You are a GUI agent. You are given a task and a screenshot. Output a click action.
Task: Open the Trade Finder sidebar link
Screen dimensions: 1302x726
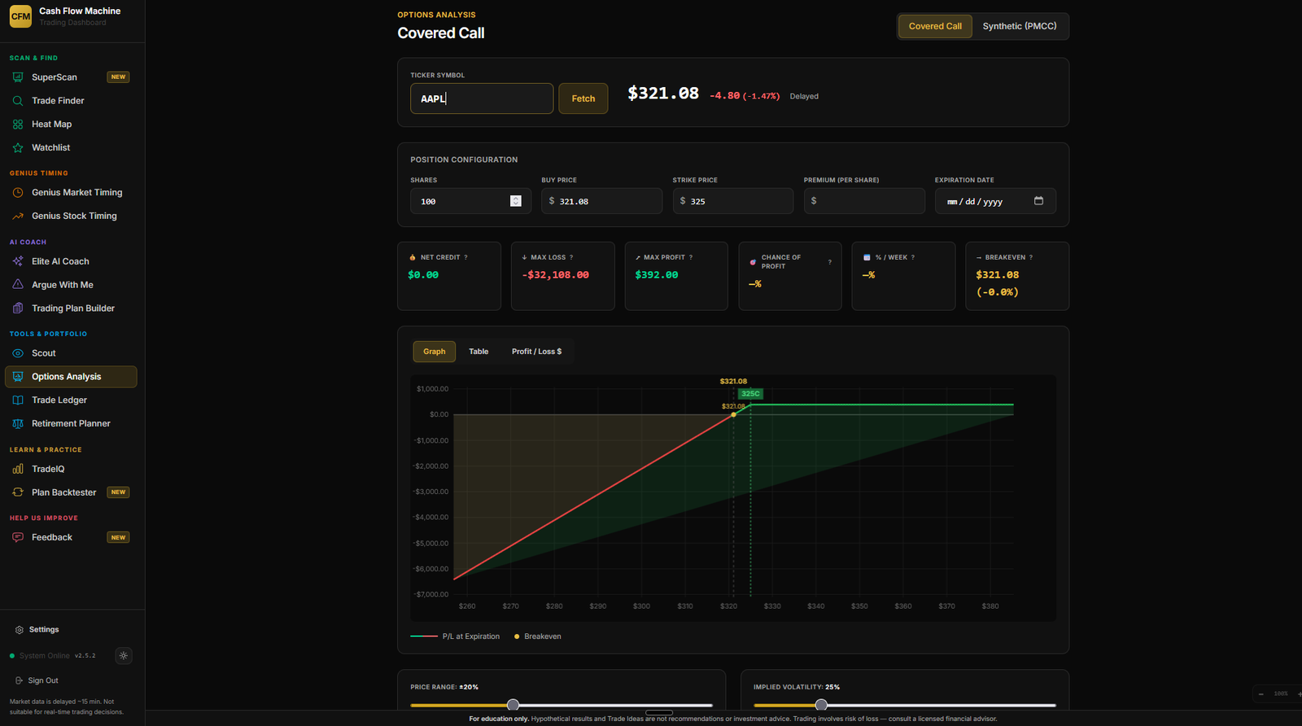[x=71, y=101]
